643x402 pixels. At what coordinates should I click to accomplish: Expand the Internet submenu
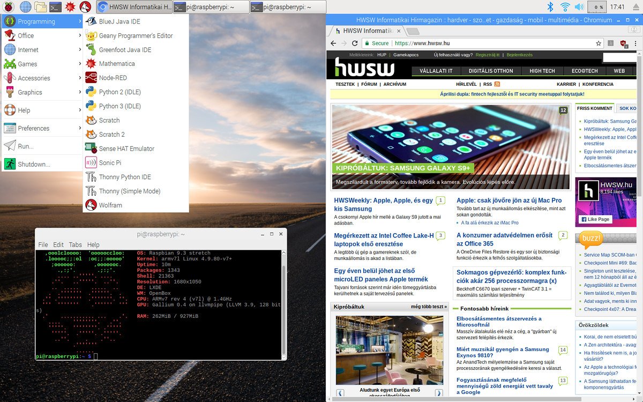coord(42,49)
